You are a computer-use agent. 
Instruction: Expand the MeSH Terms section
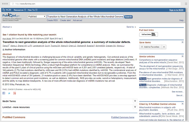(135, 101)
